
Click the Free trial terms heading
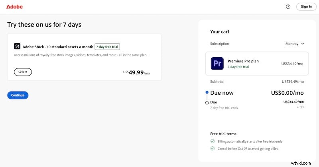pos(223,134)
